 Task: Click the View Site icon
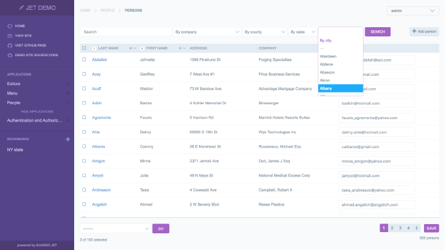coord(10,36)
